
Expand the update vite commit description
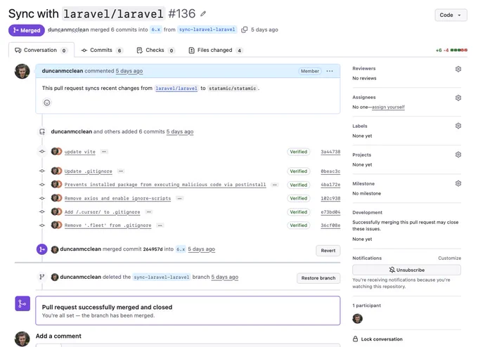point(104,152)
